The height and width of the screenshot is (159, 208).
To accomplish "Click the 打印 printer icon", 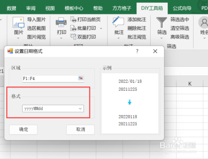I will click(x=61, y=22).
